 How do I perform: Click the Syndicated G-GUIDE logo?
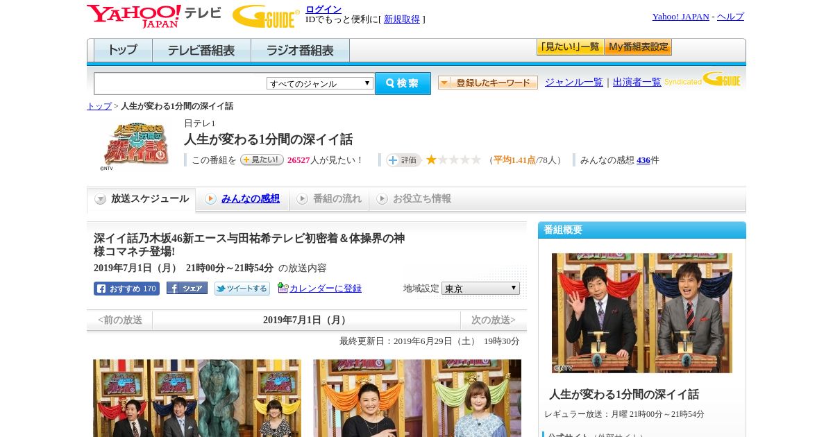click(702, 79)
